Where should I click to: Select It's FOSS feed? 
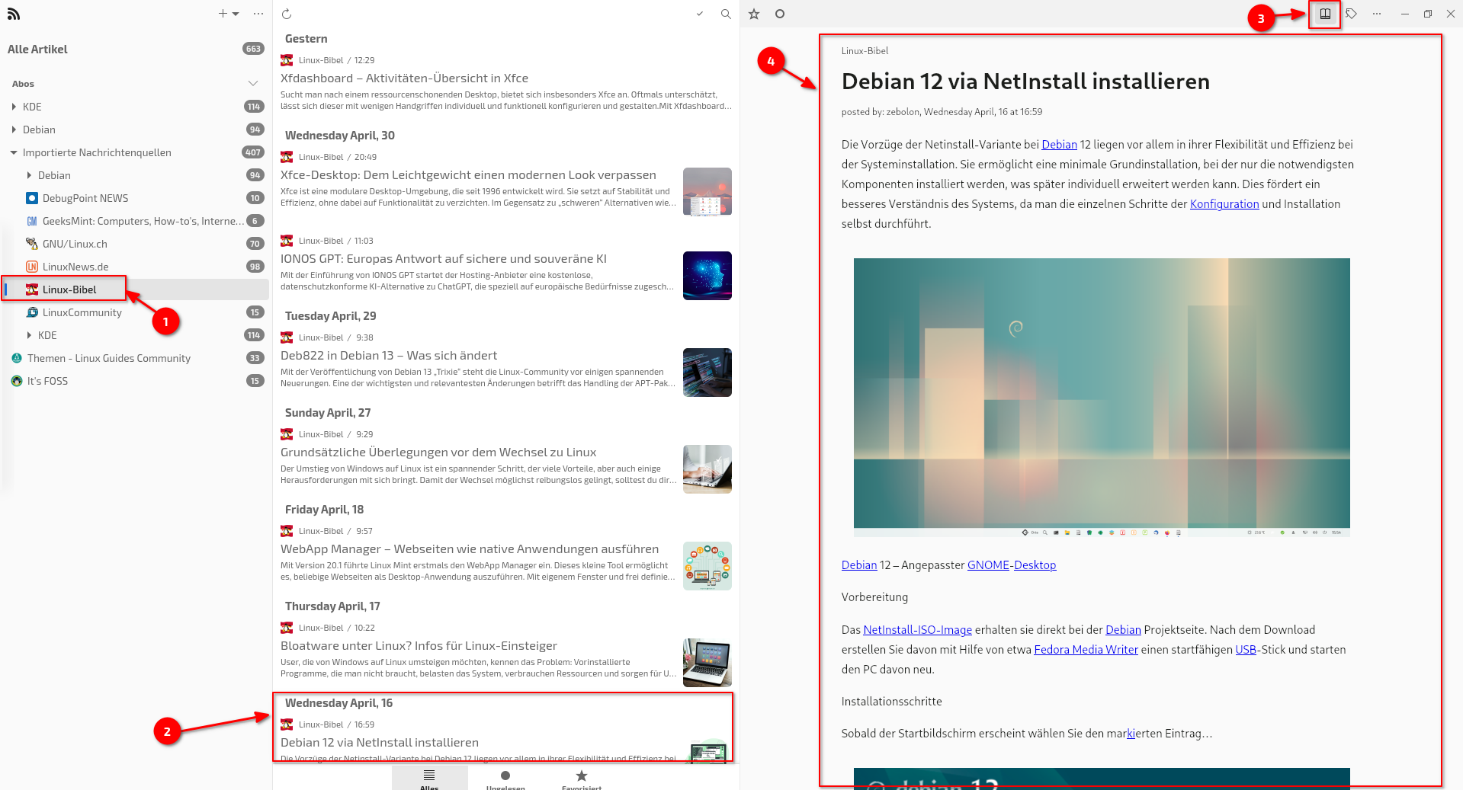(136, 381)
